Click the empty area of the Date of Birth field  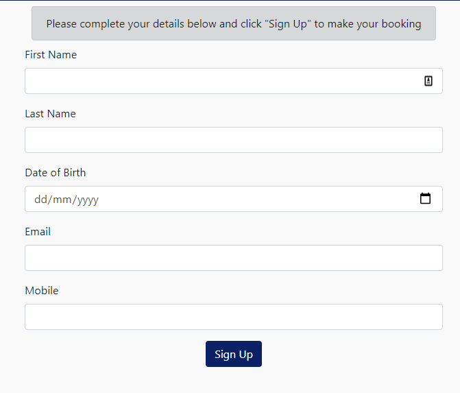pos(258,199)
